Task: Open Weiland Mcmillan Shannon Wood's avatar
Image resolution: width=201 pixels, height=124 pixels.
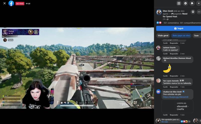Action: (x=159, y=58)
